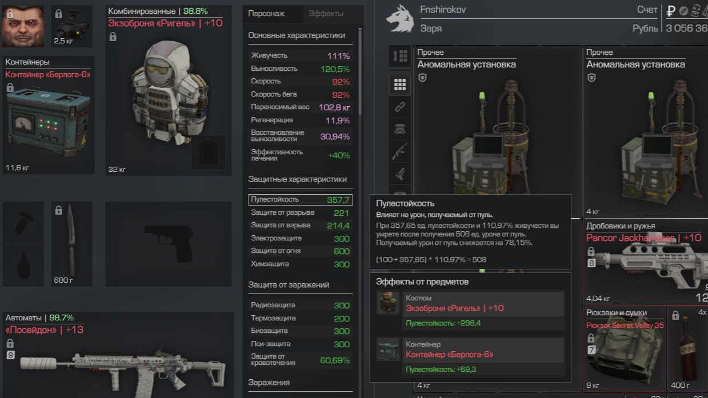The height and width of the screenshot is (398, 708).
Task: Click the ruble currency icon
Action: [670, 10]
